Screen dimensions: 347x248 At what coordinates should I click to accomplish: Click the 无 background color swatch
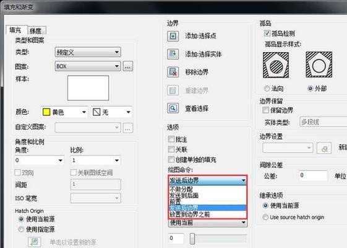[96, 112]
